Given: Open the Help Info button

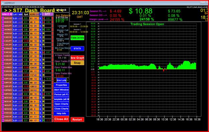Looking at the screenshot, I should click(62, 113).
